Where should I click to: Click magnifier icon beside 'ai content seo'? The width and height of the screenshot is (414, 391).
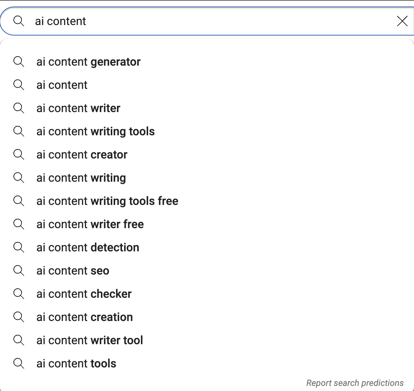[x=19, y=271]
